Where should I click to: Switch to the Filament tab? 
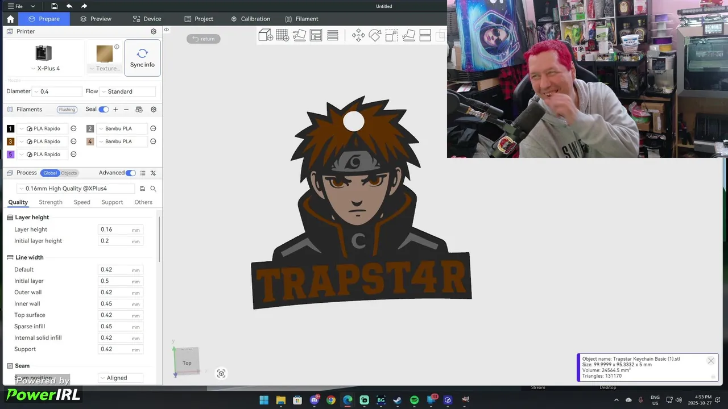point(301,19)
